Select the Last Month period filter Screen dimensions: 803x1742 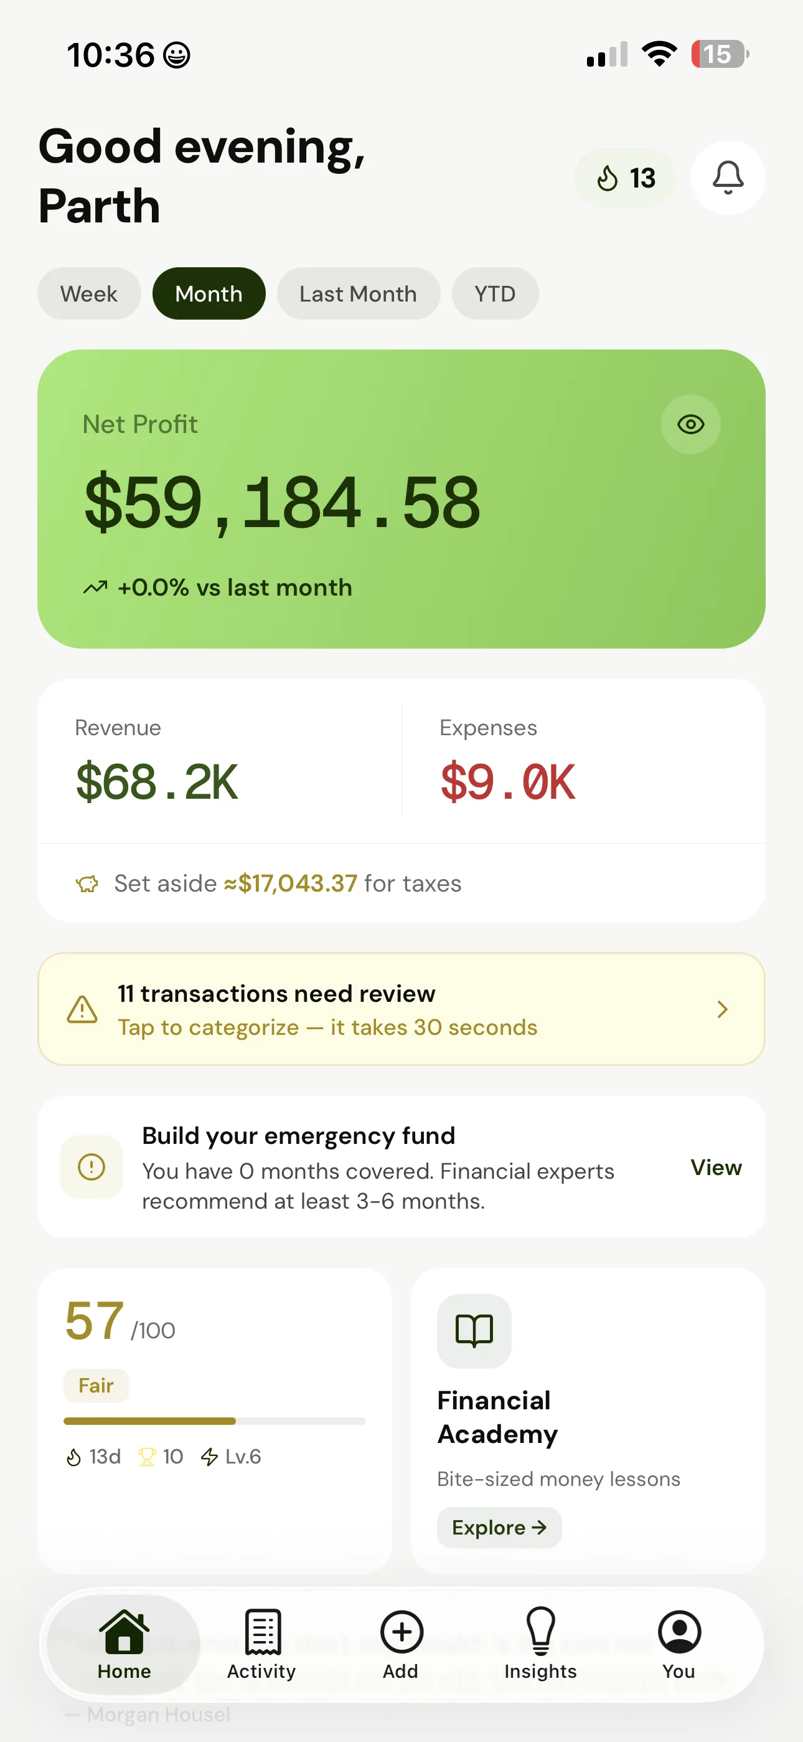[357, 293]
